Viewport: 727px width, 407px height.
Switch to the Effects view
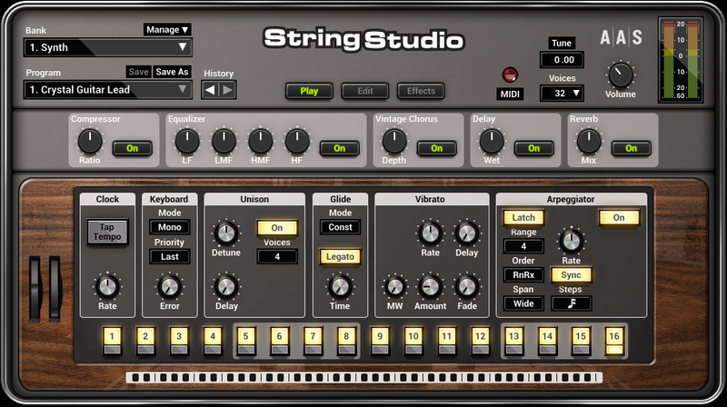click(421, 91)
